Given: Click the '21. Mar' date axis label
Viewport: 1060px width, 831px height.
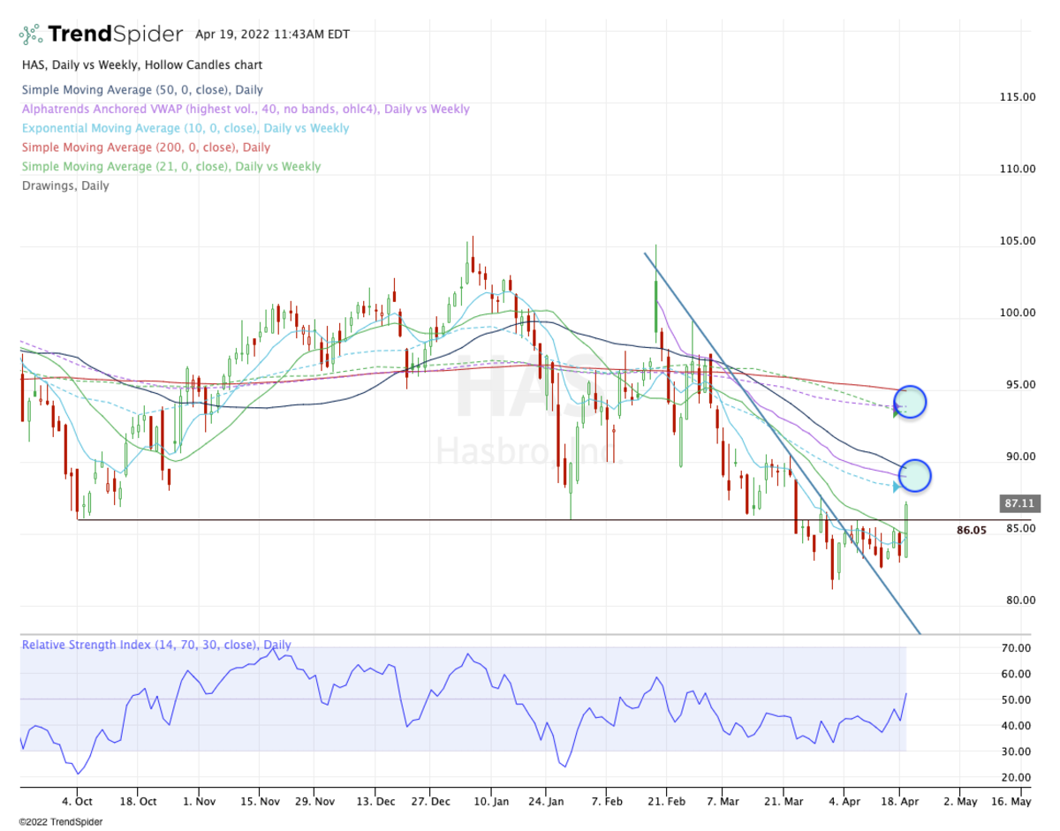Looking at the screenshot, I should tap(783, 802).
